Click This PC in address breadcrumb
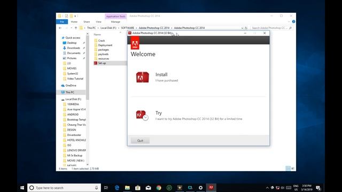 point(91,28)
